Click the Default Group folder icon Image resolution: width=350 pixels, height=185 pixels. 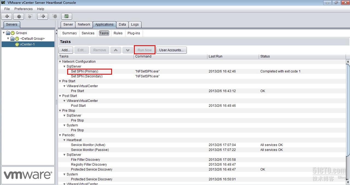13,39
